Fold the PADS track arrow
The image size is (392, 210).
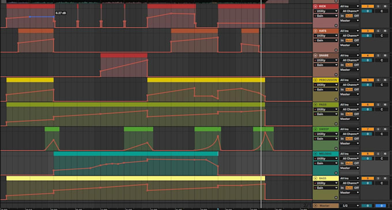tap(315, 104)
